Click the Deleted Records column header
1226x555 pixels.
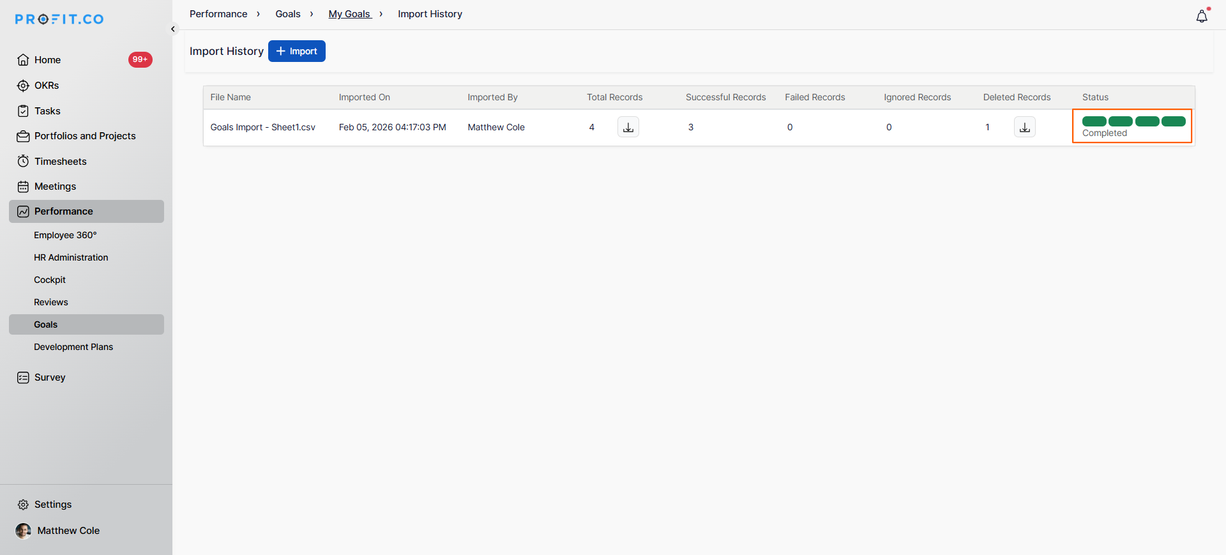(x=1017, y=97)
